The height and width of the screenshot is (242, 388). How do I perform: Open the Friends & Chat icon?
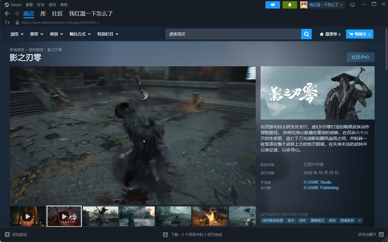click(x=381, y=234)
